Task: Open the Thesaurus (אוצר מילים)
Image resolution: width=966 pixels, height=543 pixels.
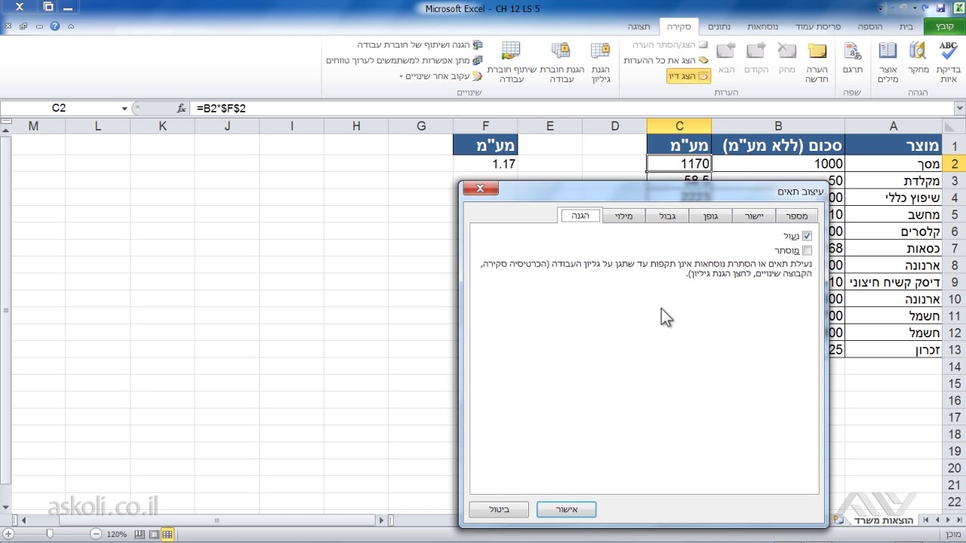Action: point(888,62)
